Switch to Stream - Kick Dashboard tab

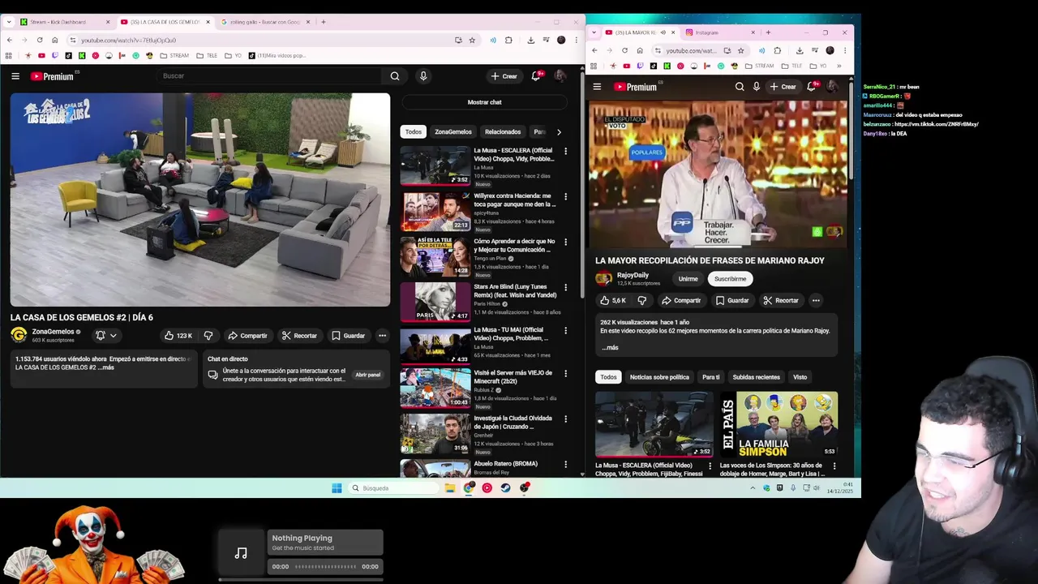pos(63,22)
